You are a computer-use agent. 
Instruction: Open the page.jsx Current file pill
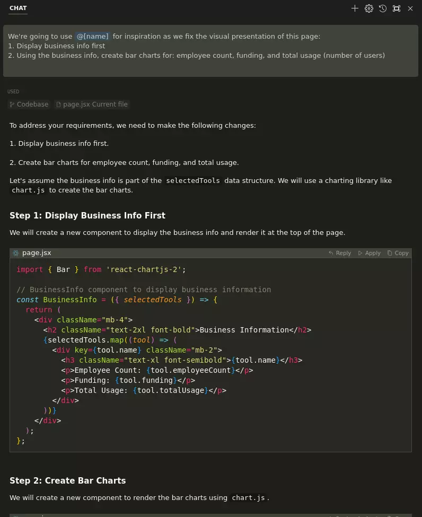92,104
